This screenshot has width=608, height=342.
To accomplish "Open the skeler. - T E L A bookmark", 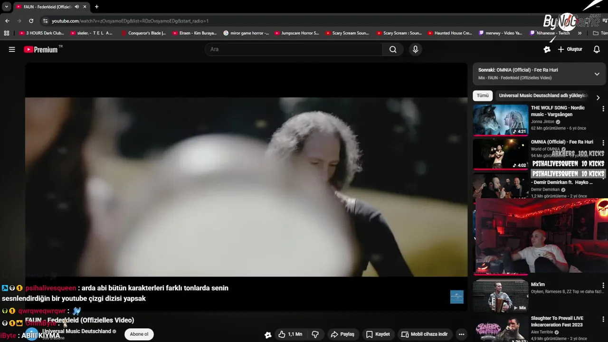I will click(x=91, y=33).
